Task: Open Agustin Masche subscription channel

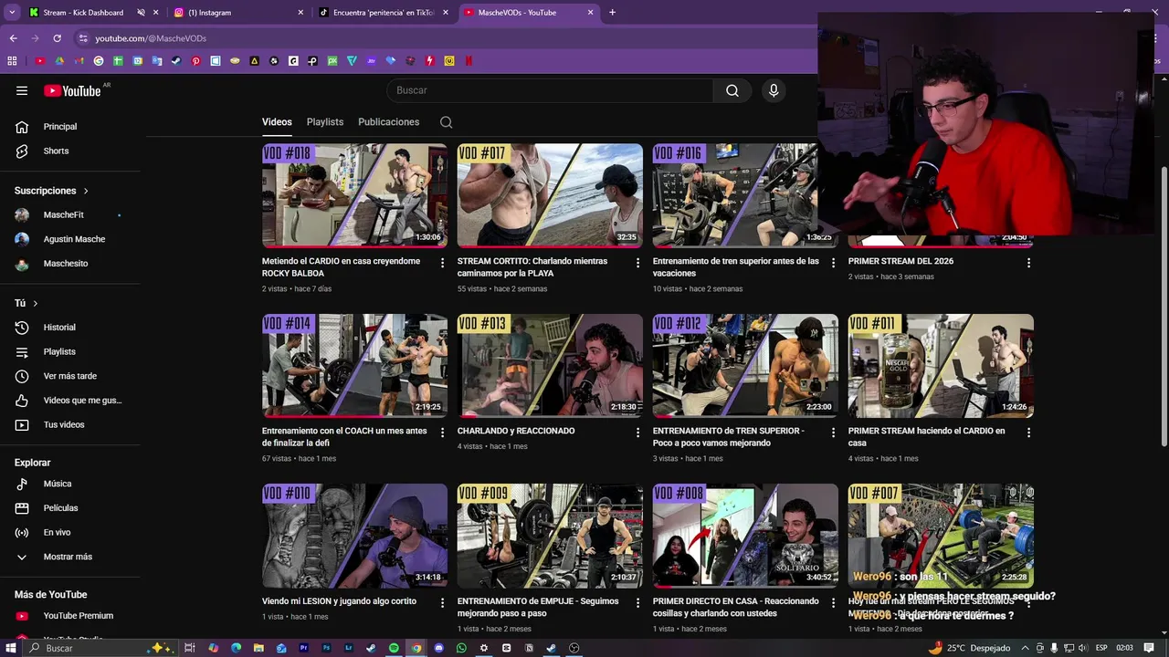Action: point(73,239)
